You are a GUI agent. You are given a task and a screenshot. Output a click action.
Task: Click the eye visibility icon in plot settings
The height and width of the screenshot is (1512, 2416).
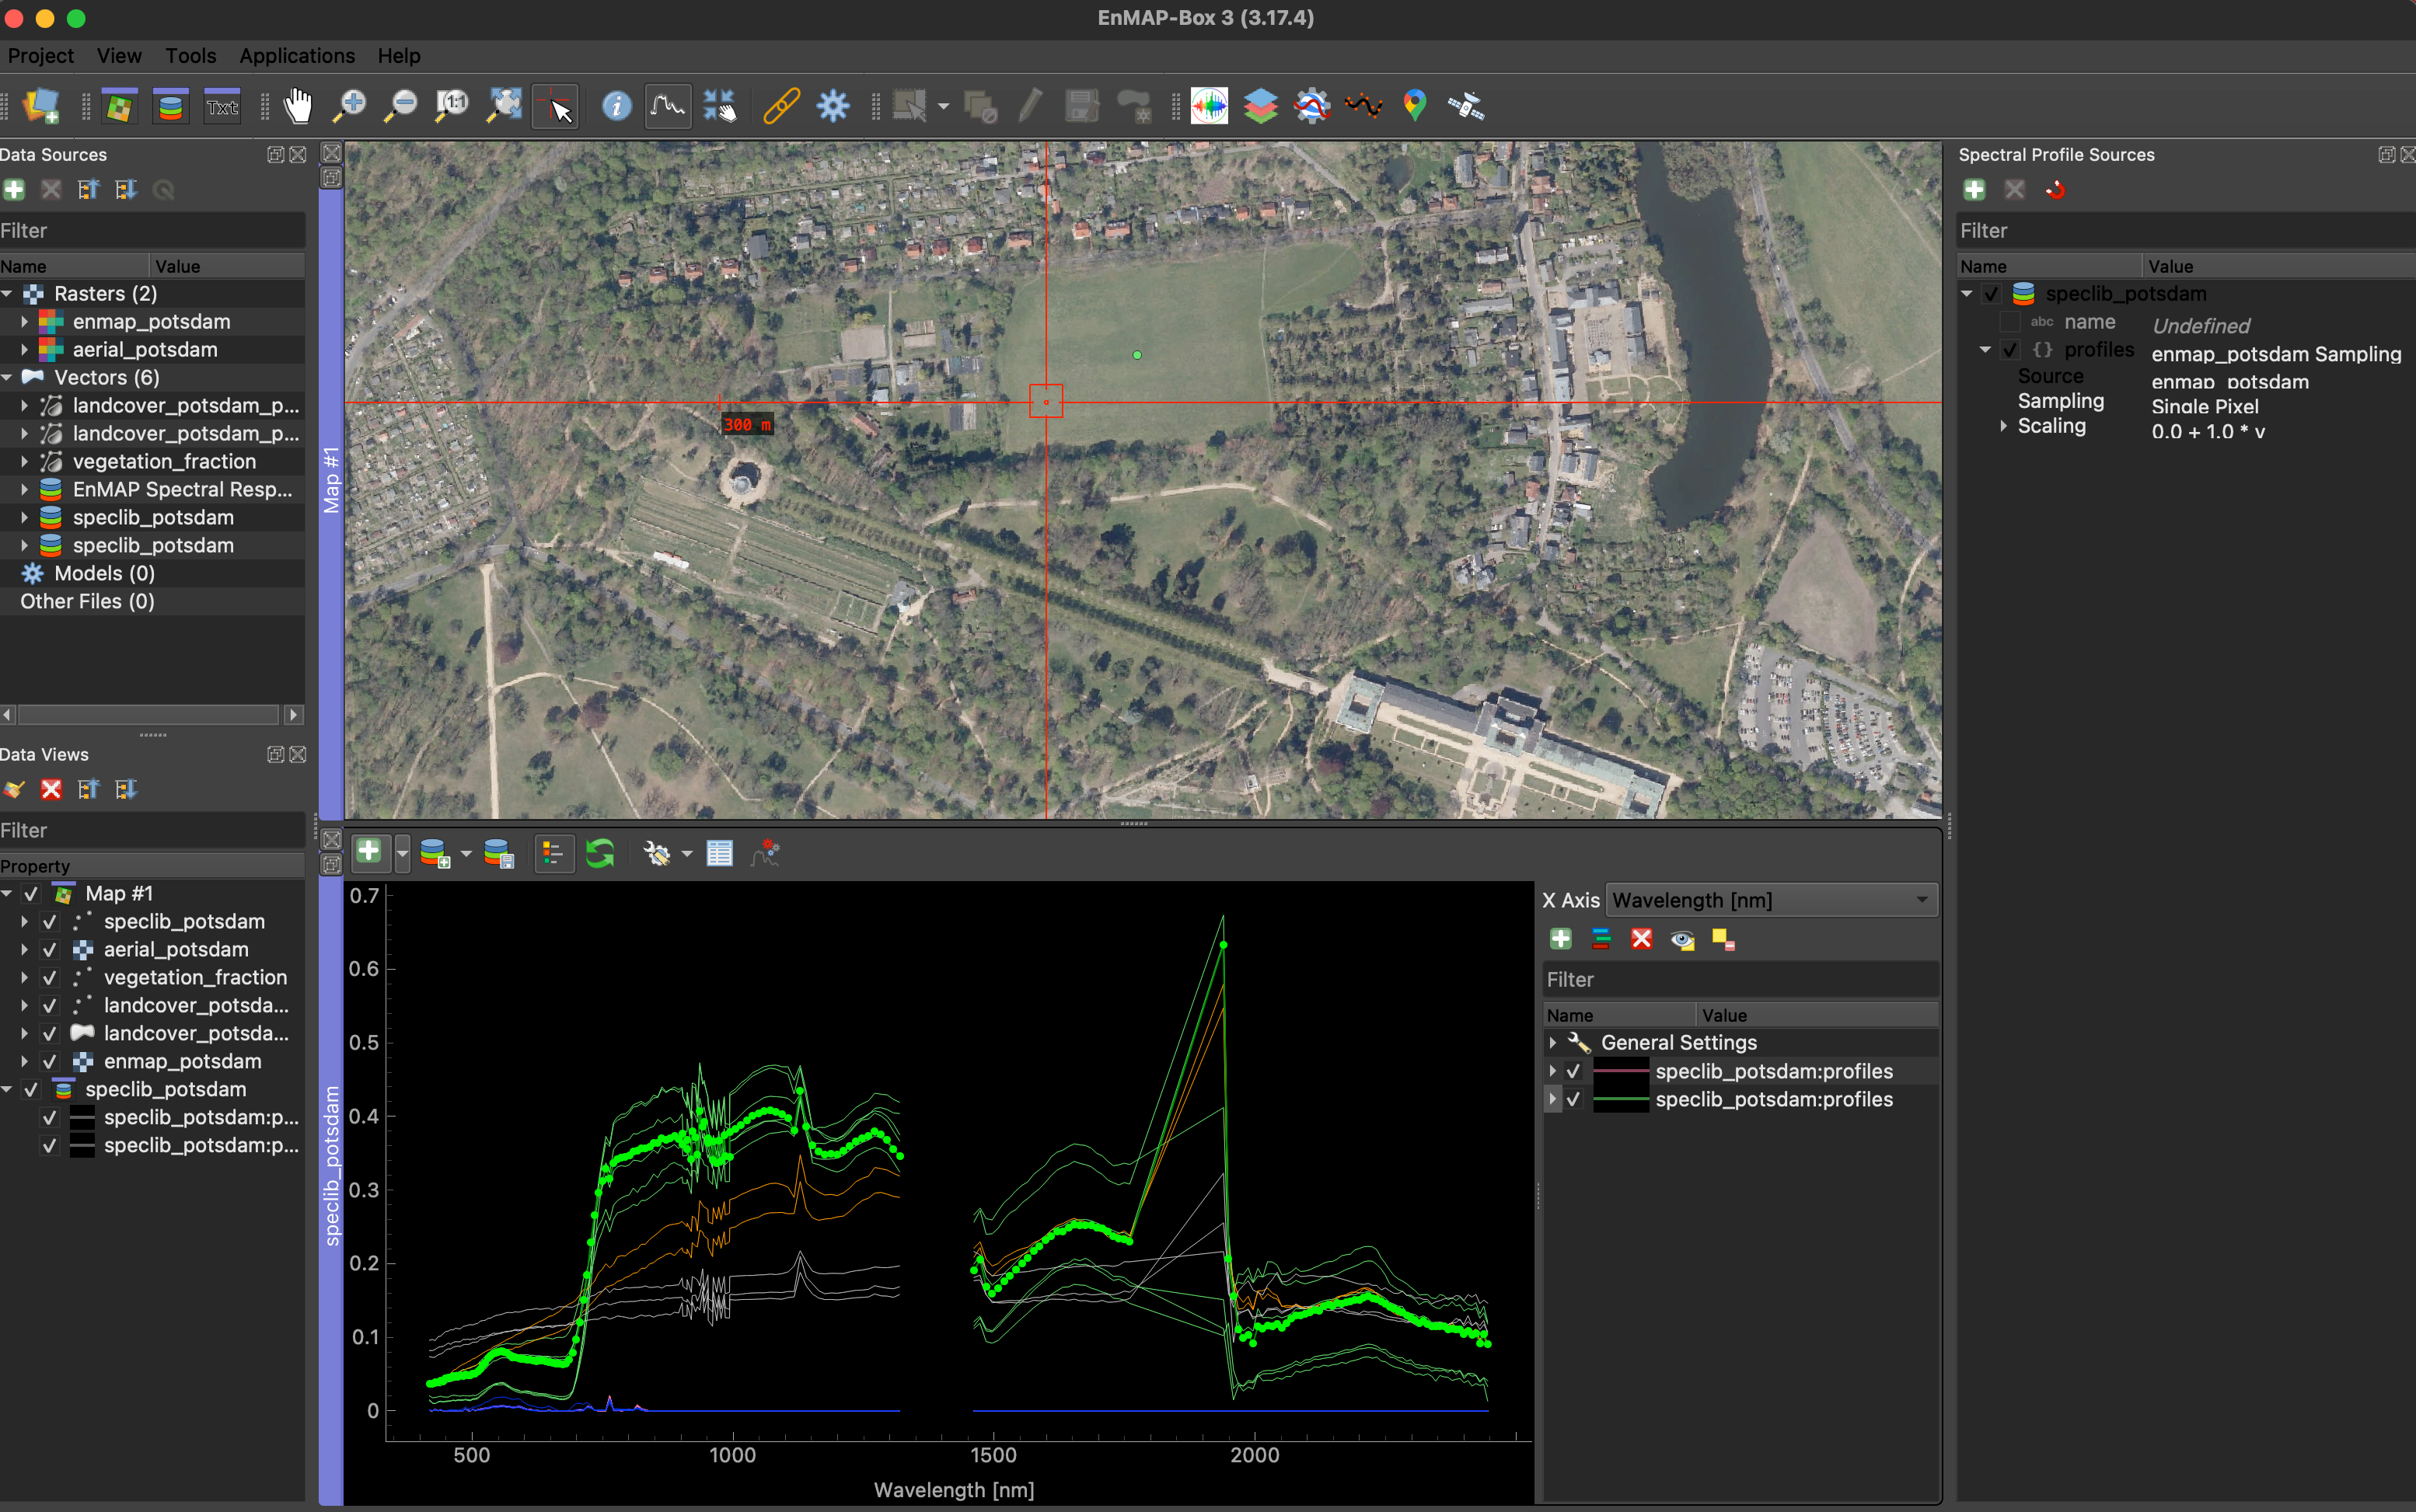(1683, 939)
